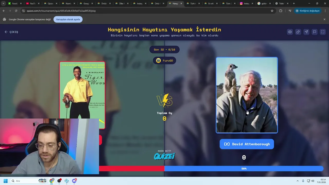Open the teal app icon beside Discord on the taskbar
The width and height of the screenshot is (329, 185).
pos(67,181)
